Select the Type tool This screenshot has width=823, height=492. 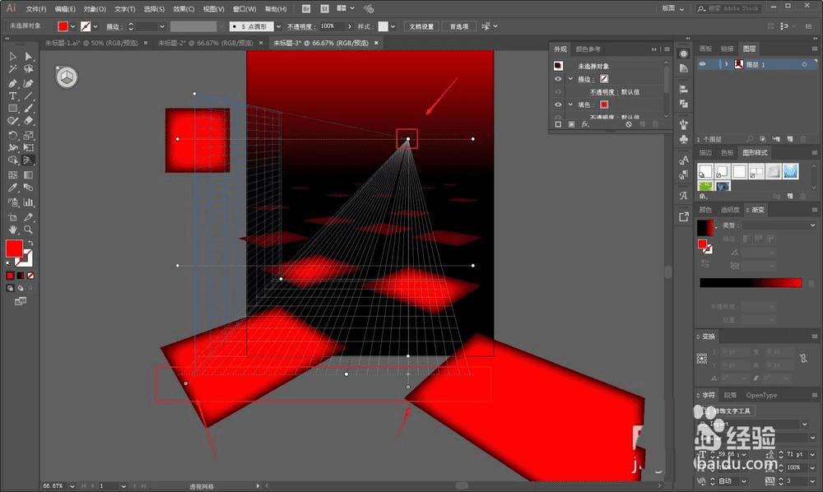[x=13, y=96]
